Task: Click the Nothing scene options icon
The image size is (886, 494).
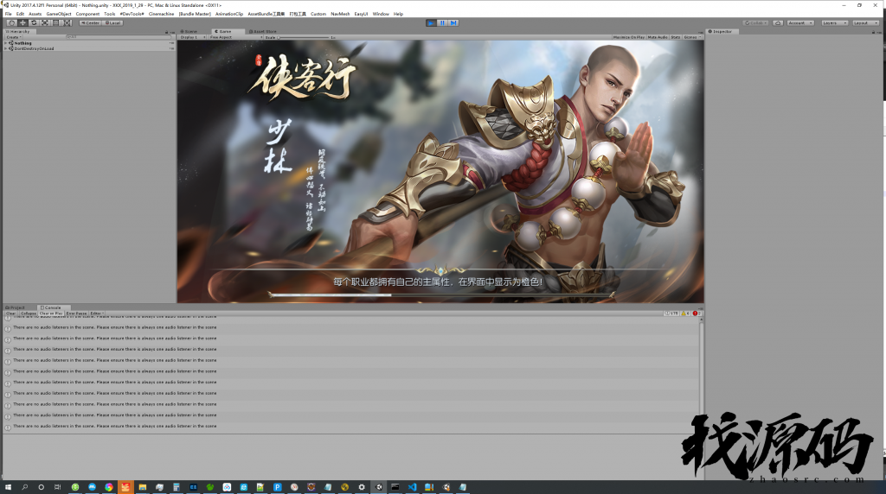Action: tap(172, 43)
